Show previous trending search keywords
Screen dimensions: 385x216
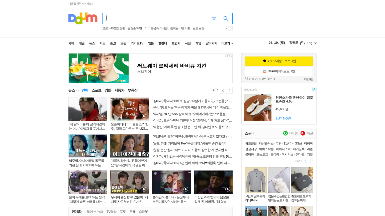(x=227, y=28)
